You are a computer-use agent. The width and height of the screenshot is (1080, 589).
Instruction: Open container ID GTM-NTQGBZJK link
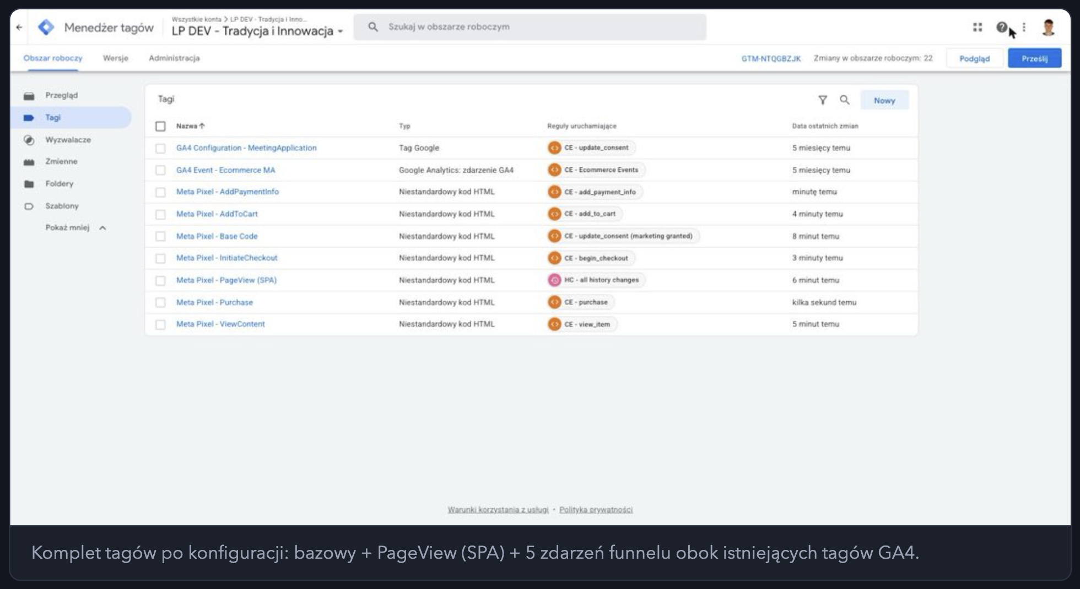[771, 58]
